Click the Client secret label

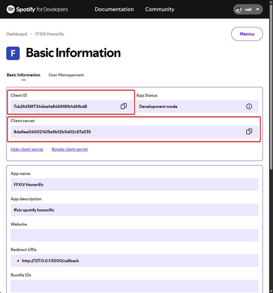pyautogui.click(x=23, y=121)
